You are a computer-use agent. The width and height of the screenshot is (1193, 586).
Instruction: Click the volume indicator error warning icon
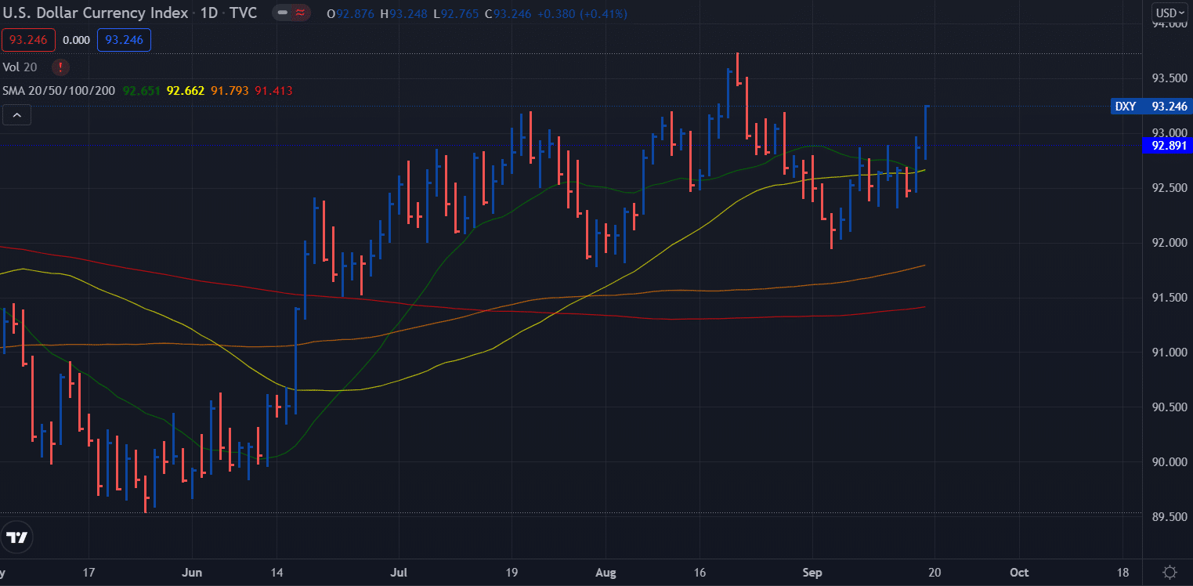point(59,67)
